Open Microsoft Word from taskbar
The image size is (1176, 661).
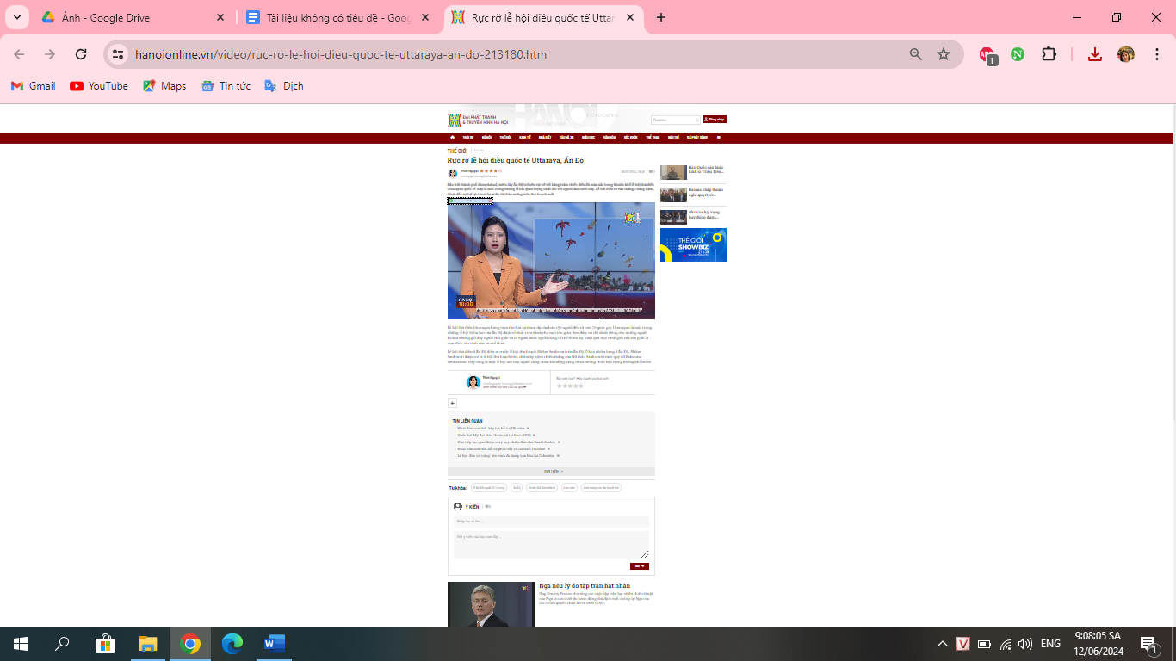point(275,644)
